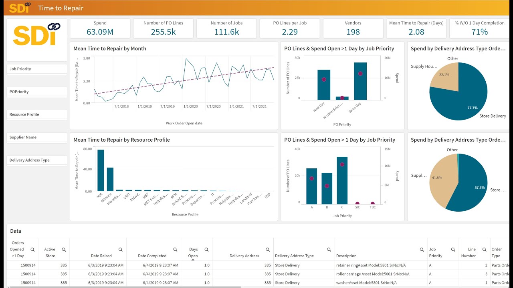
Task: Click the PO Lines per Job KPI
Action: tap(290, 28)
